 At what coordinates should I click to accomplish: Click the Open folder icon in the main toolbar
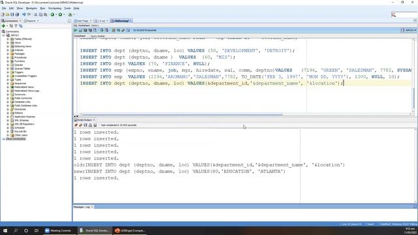[x=7, y=14]
